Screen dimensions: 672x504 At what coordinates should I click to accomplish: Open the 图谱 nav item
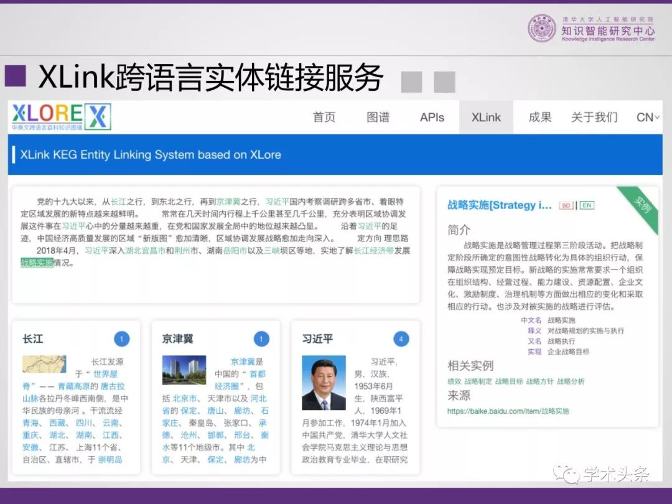tap(378, 117)
